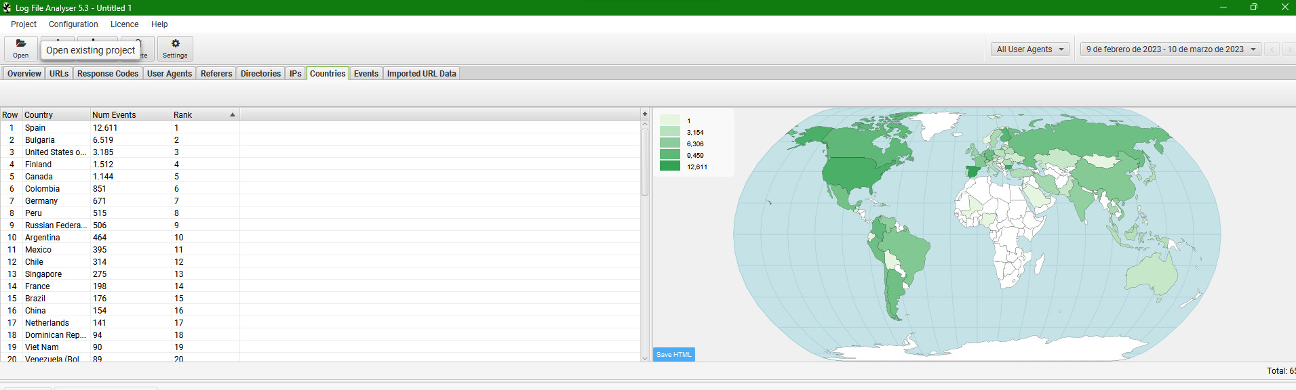Click the legend swatch labeled 3,154

pyautogui.click(x=670, y=131)
